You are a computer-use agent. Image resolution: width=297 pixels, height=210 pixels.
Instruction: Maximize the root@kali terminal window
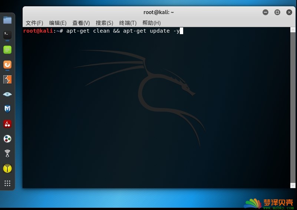point(277,12)
